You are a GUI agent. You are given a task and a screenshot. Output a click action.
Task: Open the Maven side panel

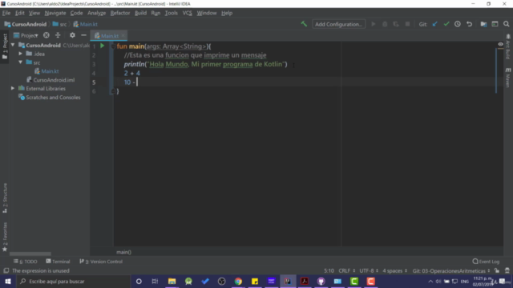507,77
